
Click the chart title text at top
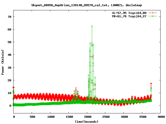point(83,5)
